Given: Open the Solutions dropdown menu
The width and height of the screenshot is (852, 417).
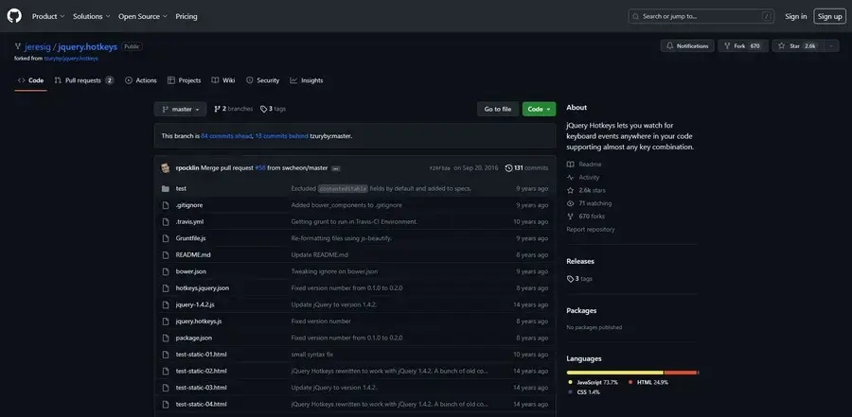Looking at the screenshot, I should click(91, 16).
